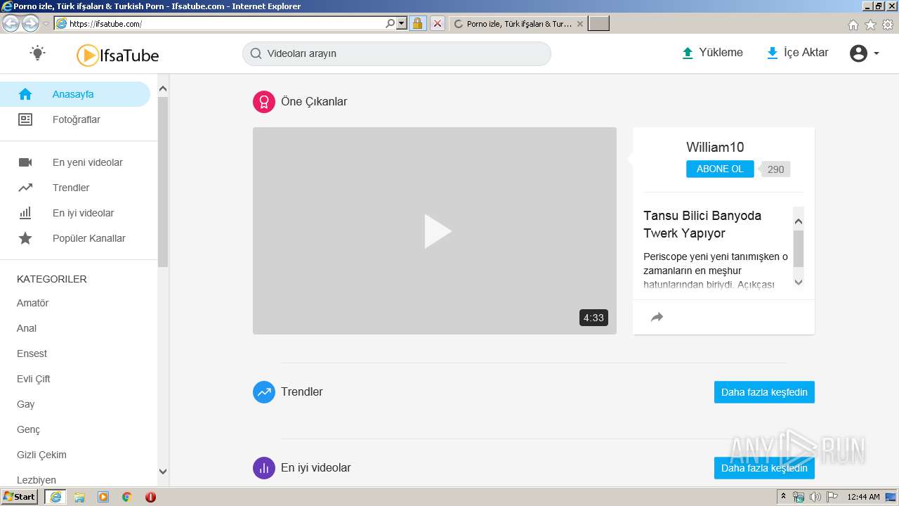Click the share arrow icon
Image resolution: width=899 pixels, height=506 pixels.
(x=657, y=317)
